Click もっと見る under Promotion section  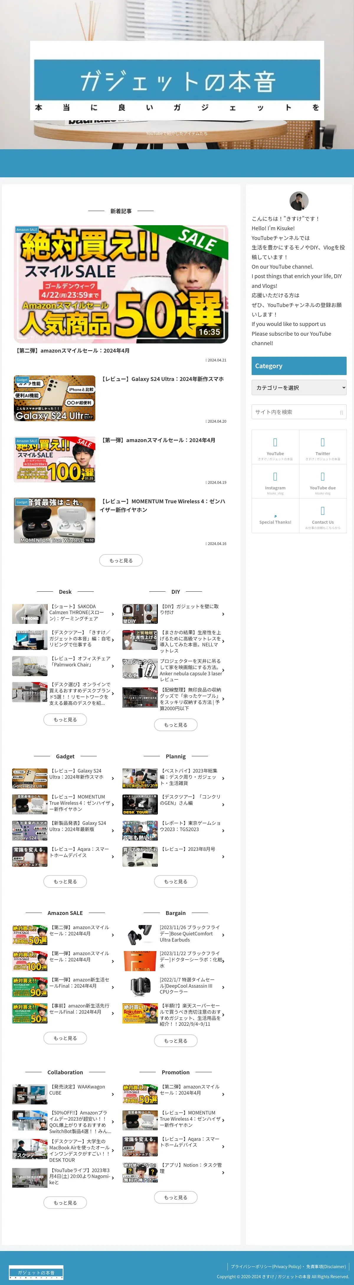point(176,1197)
